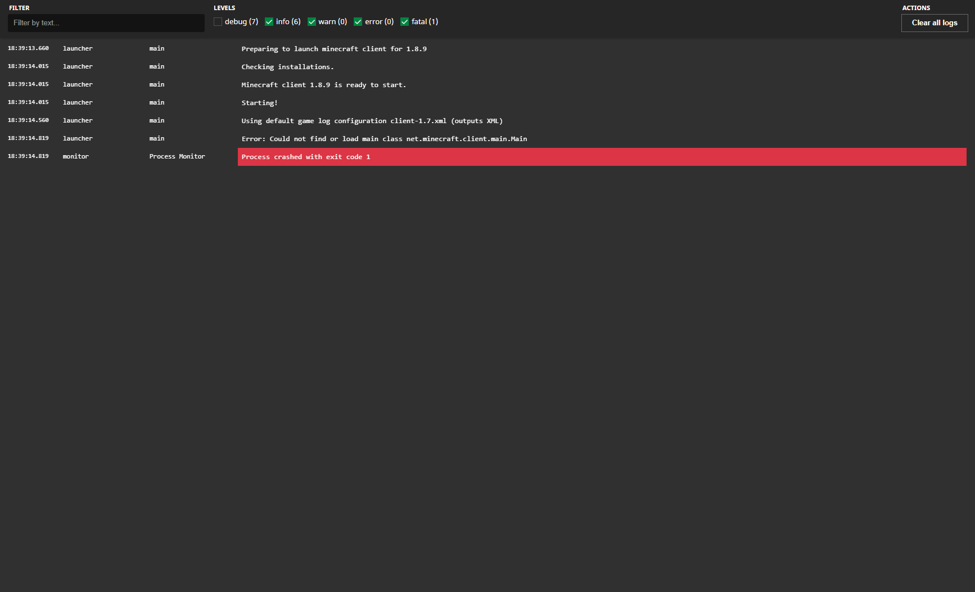Screen dimensions: 975x592
Task: Click the debug (7) level label
Action: coord(241,22)
